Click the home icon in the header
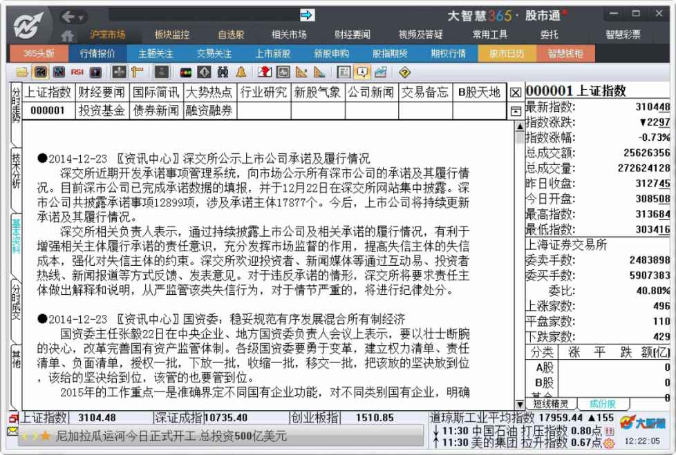The height and width of the screenshot is (455, 676). 66,35
